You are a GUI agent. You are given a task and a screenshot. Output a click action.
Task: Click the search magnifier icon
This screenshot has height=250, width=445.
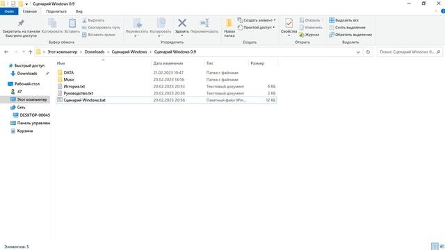click(439, 52)
